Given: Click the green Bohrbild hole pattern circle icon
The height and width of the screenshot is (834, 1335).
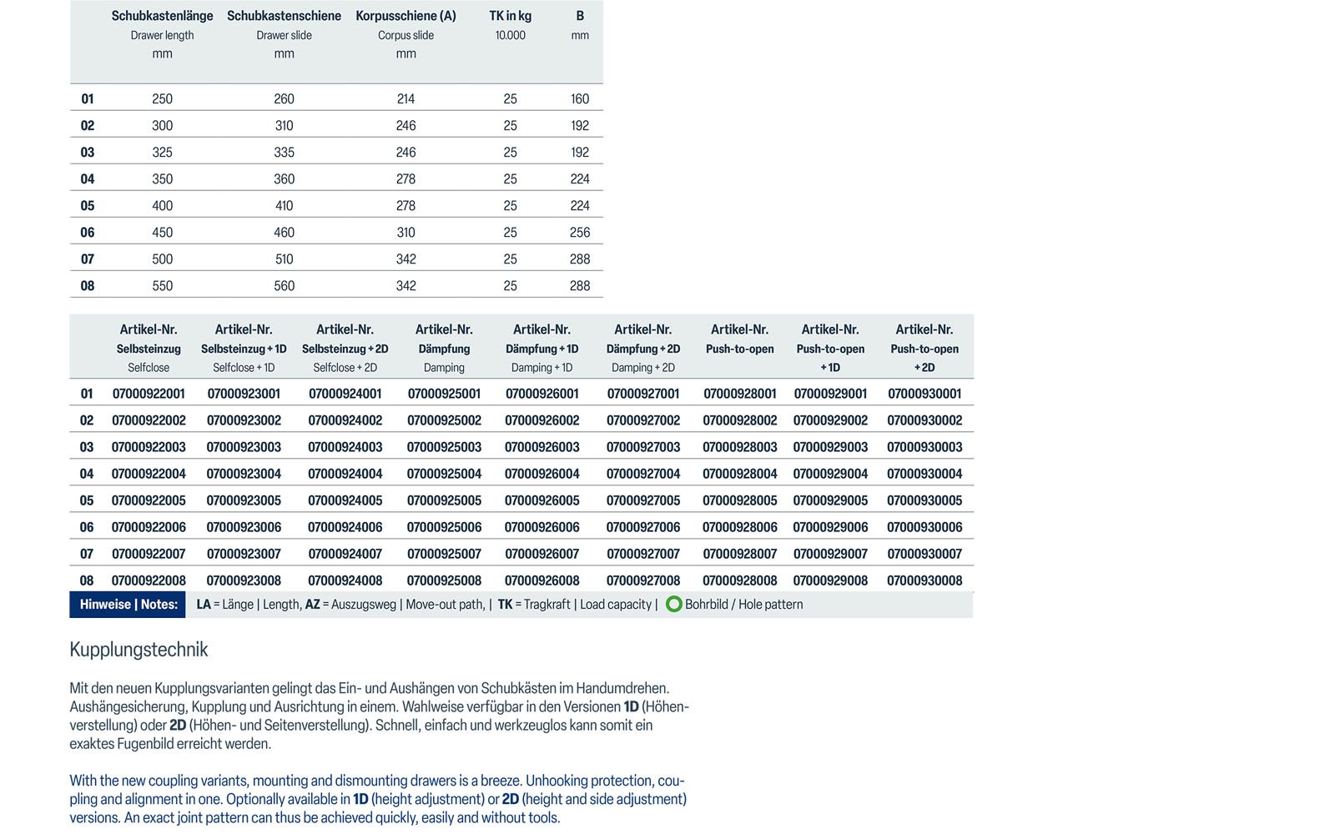Looking at the screenshot, I should (x=674, y=605).
